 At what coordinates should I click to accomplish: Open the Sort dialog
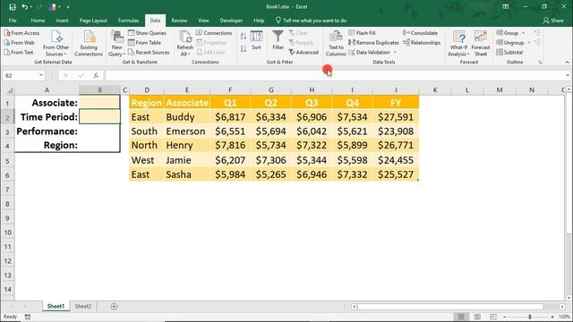pyautogui.click(x=257, y=40)
